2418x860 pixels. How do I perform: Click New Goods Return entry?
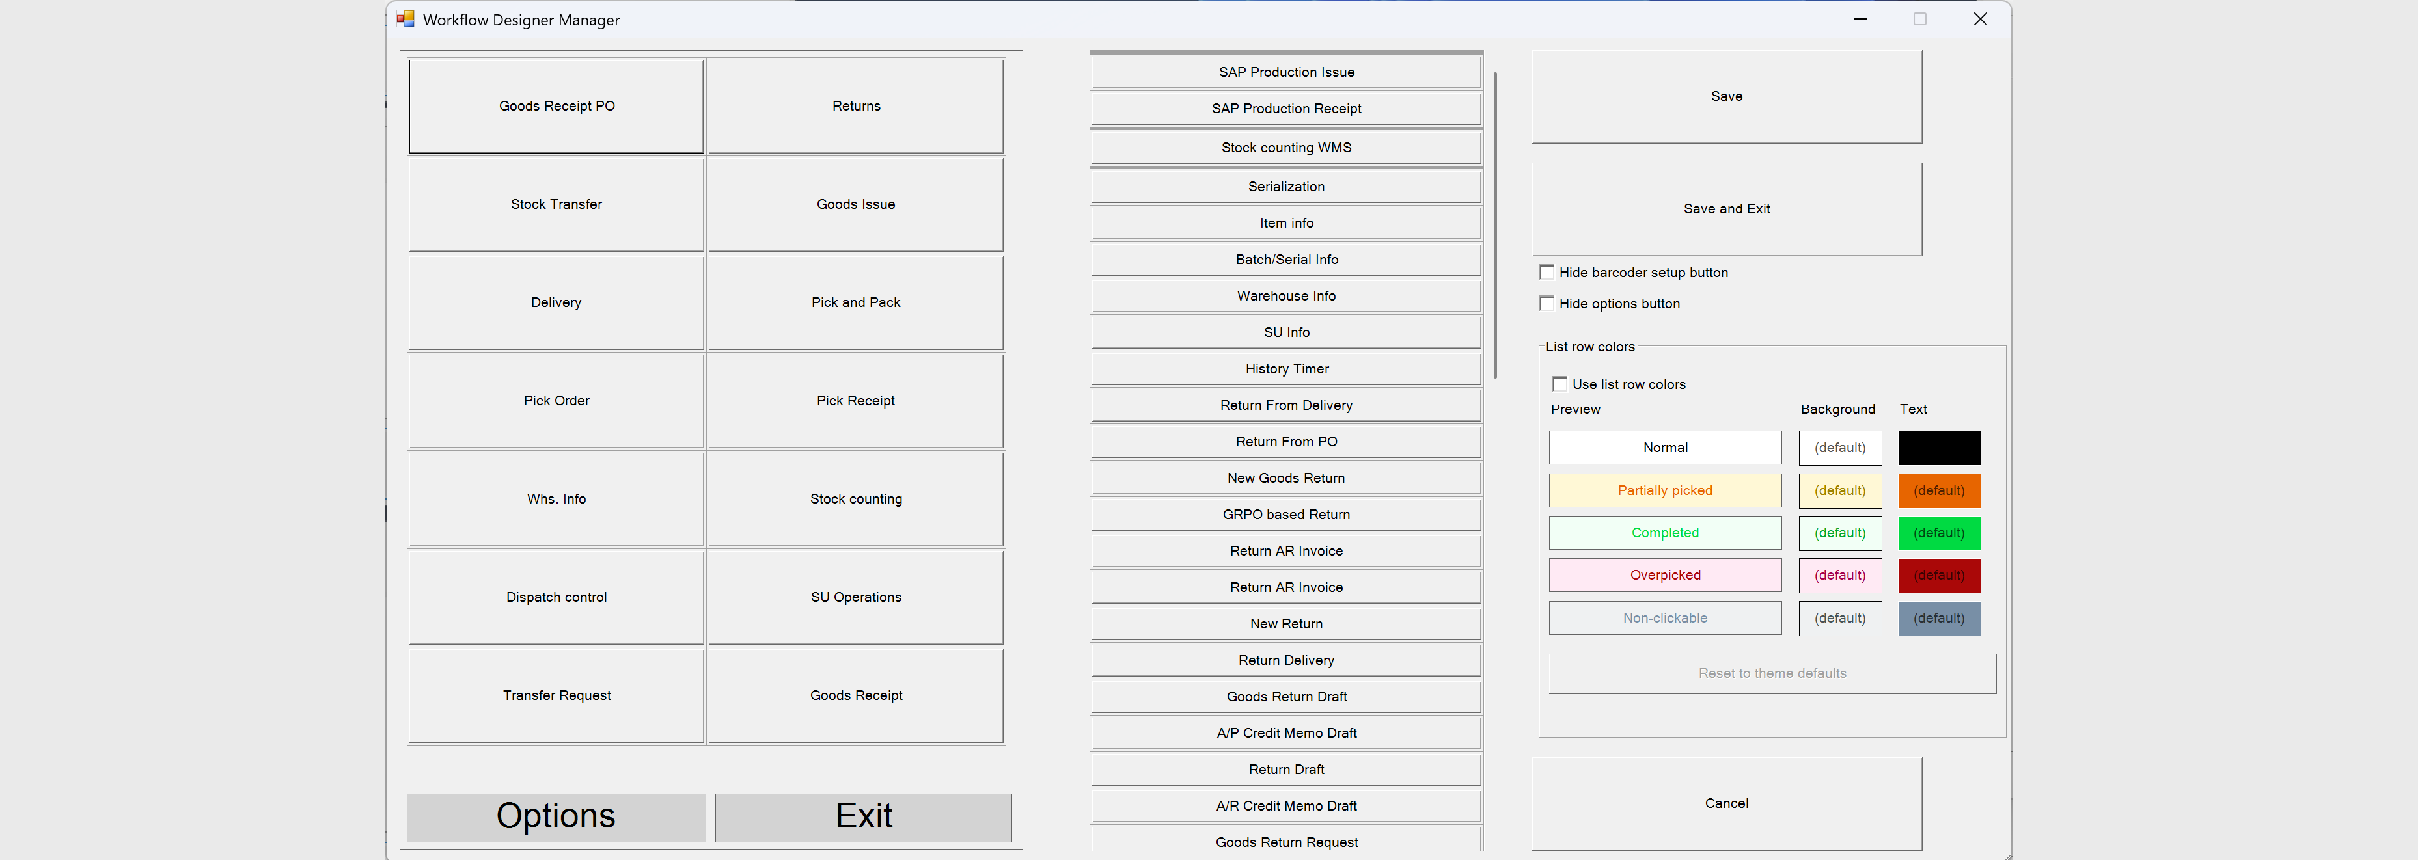point(1286,478)
